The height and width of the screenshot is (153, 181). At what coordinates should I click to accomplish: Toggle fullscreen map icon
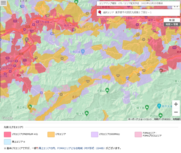(x=176, y=6)
